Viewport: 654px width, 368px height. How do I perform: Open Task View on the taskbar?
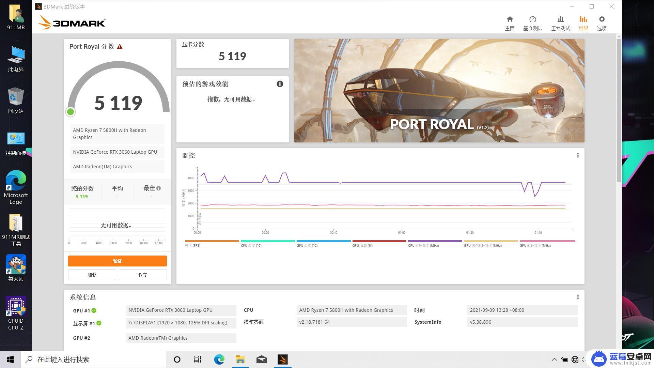[x=198, y=359]
